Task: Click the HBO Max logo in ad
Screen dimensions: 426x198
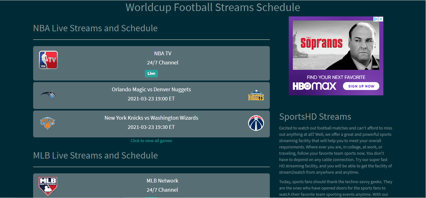Action: 315,86
